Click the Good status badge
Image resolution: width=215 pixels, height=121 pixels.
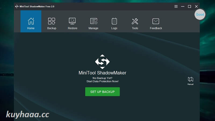(200, 15)
